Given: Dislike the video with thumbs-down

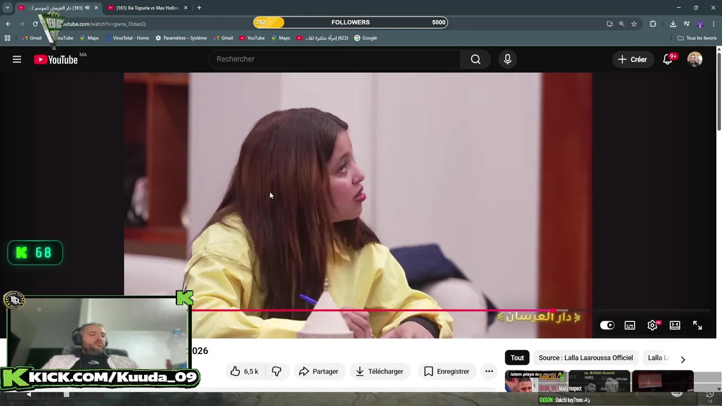Looking at the screenshot, I should click(276, 371).
